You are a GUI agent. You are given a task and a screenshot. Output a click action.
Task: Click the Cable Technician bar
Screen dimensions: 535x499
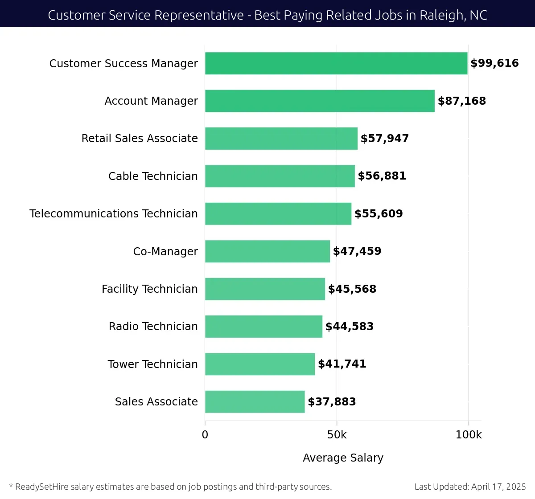(280, 176)
